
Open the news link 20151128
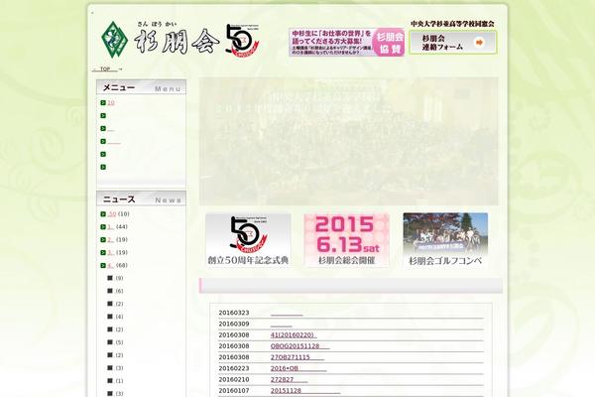click(305, 390)
